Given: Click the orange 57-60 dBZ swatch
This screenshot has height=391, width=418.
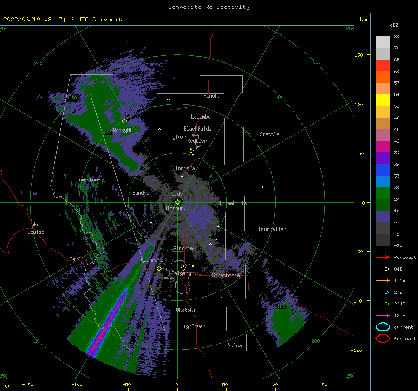Looking at the screenshot, I should [383, 77].
